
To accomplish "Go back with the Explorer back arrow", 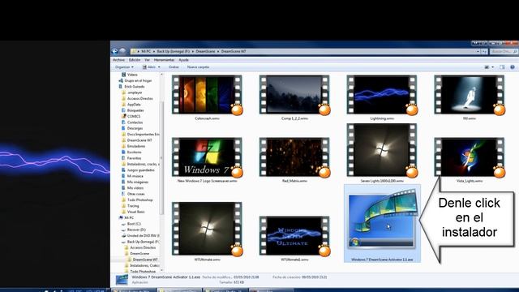I will pyautogui.click(x=114, y=51).
